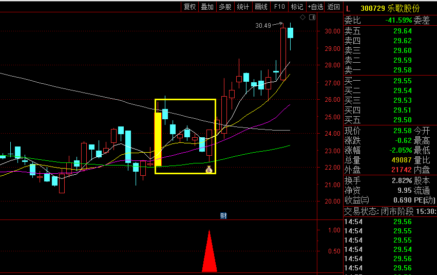Click the 20.00 price axis label

click(332, 201)
